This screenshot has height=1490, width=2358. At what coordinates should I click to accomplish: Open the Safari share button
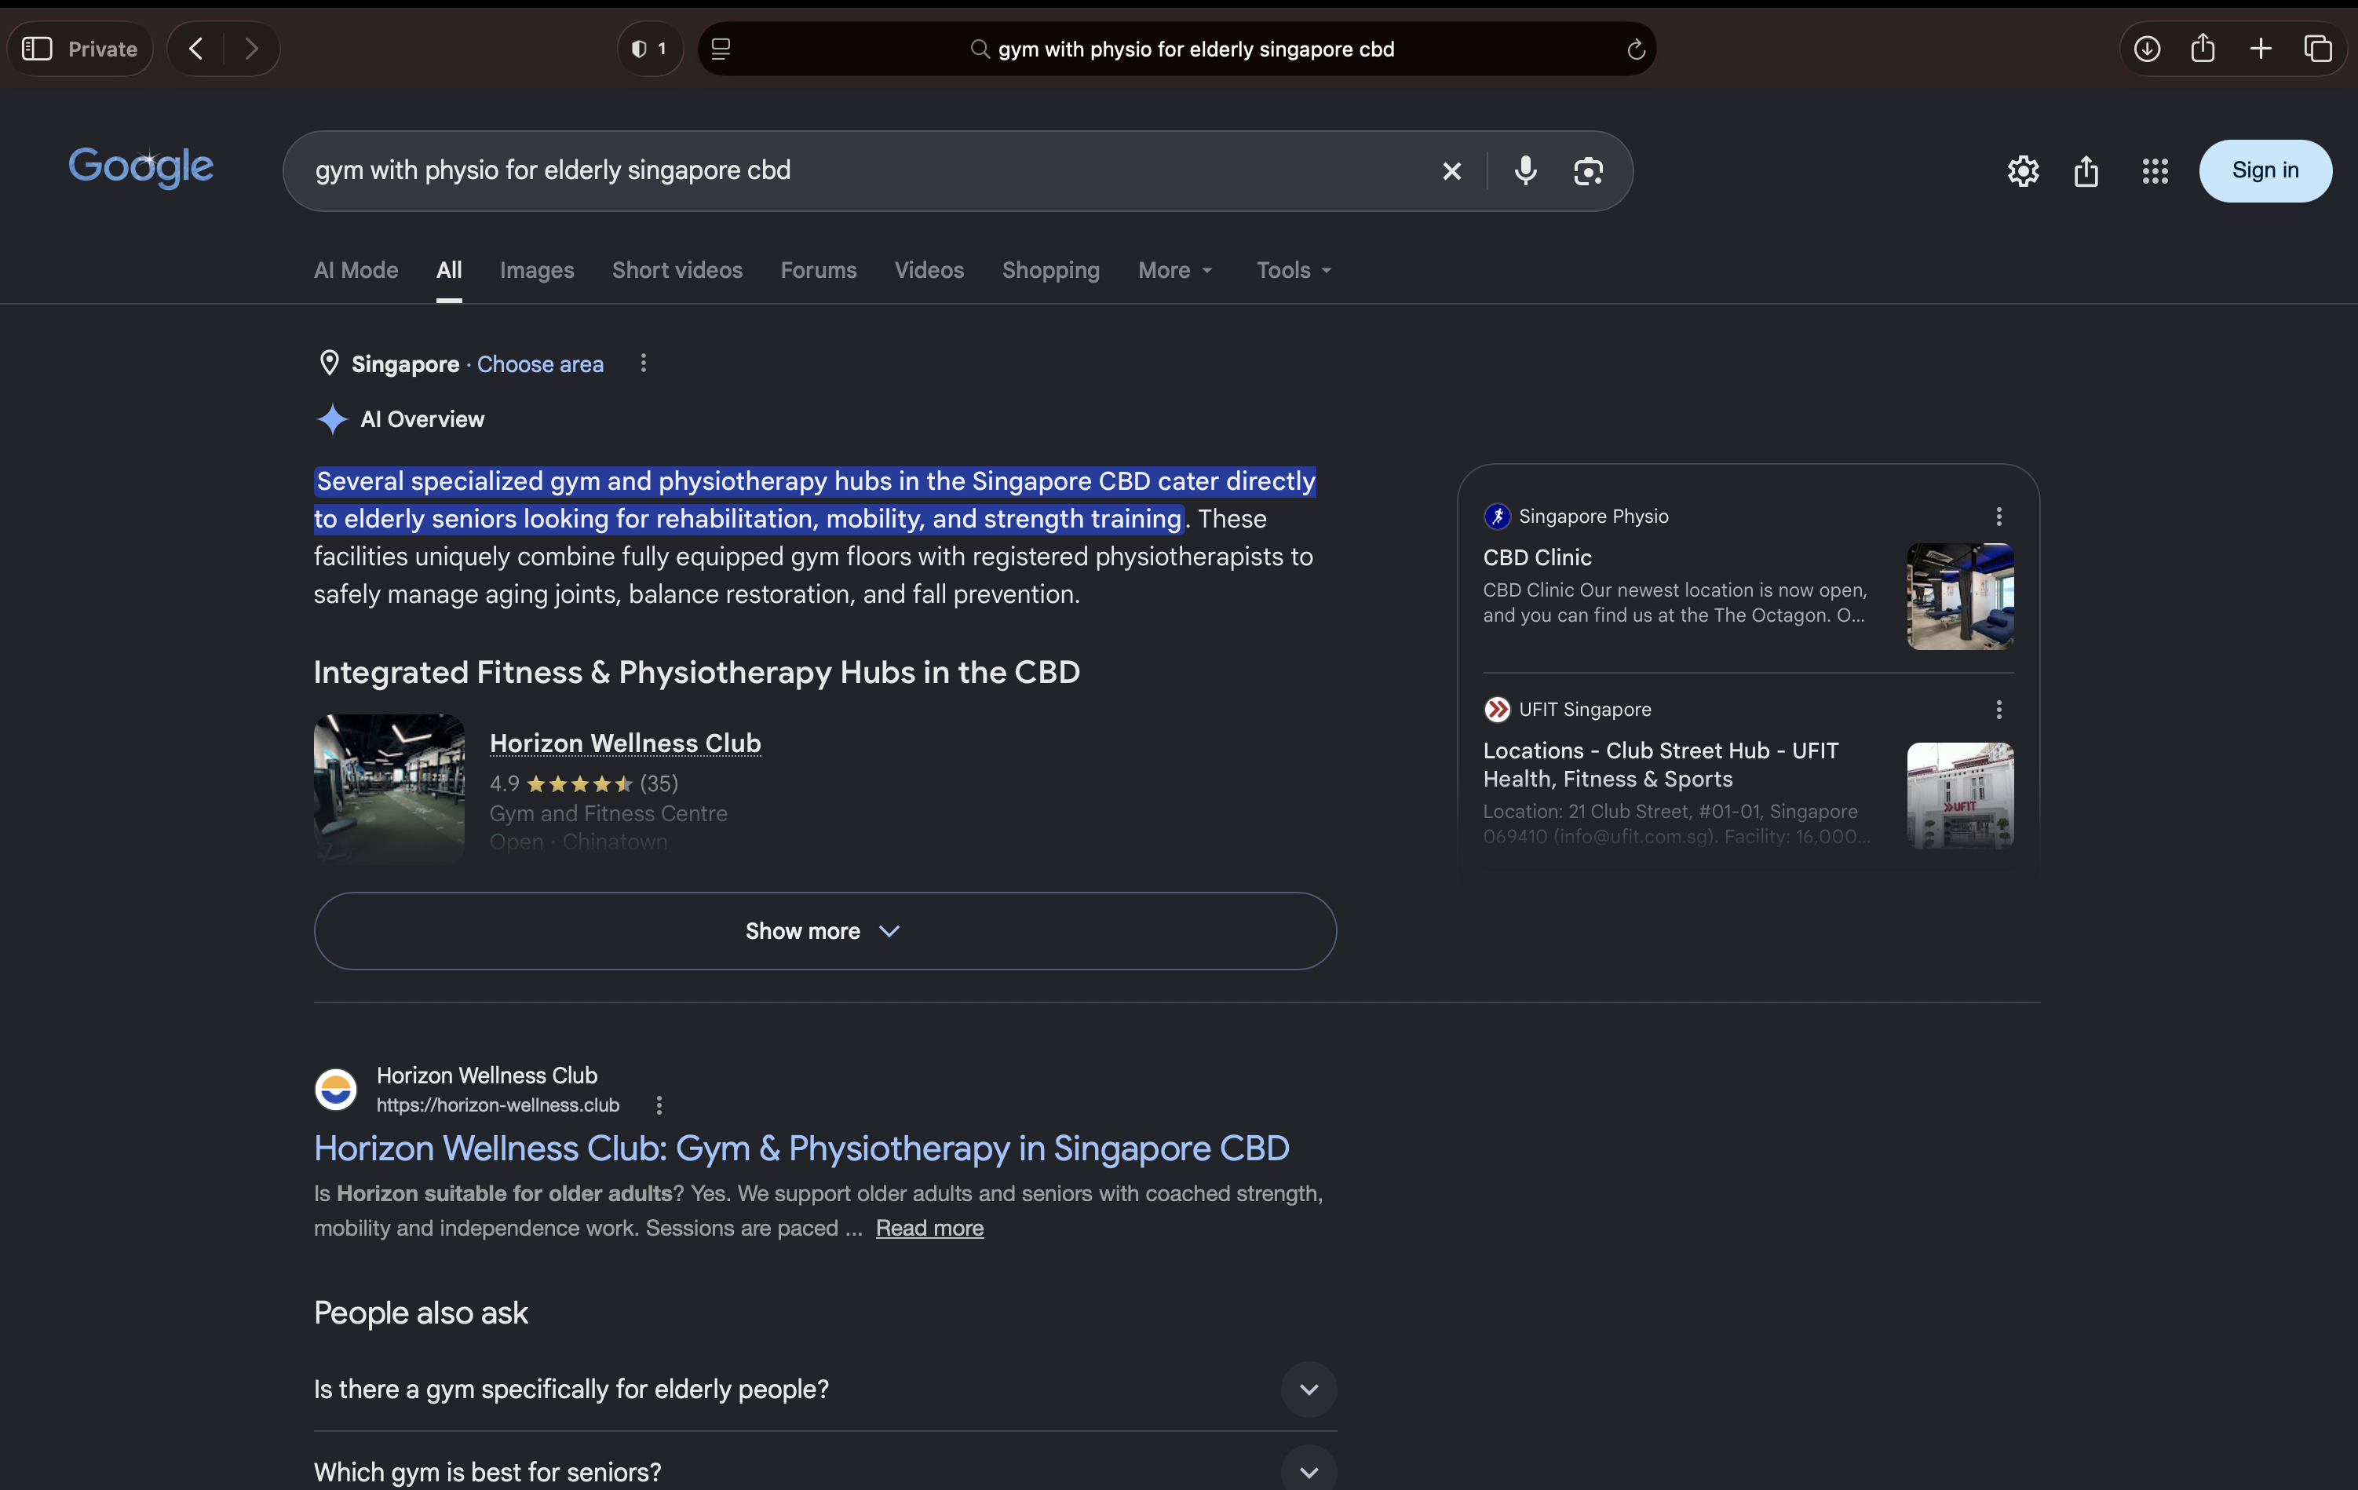coord(2203,47)
